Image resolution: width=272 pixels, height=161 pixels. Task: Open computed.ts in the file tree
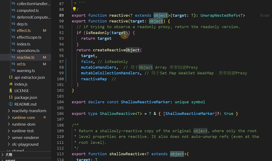(x=28, y=11)
